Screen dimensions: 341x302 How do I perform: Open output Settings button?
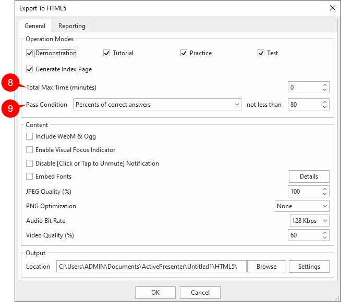click(x=309, y=267)
